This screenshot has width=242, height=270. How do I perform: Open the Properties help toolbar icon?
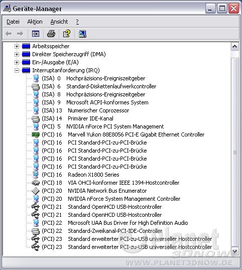(x=67, y=34)
